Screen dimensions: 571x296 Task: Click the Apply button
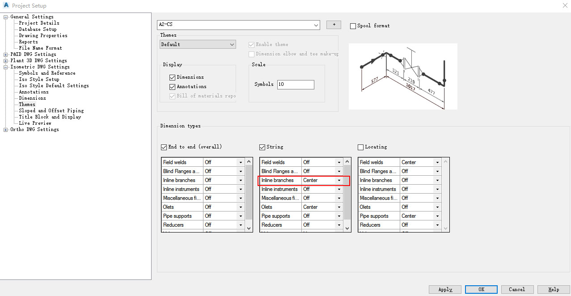pyautogui.click(x=445, y=289)
